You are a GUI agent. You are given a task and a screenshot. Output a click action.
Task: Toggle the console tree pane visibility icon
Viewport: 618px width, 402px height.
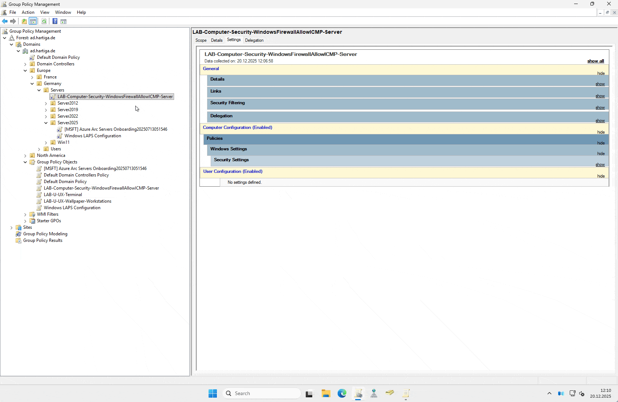pyautogui.click(x=33, y=21)
